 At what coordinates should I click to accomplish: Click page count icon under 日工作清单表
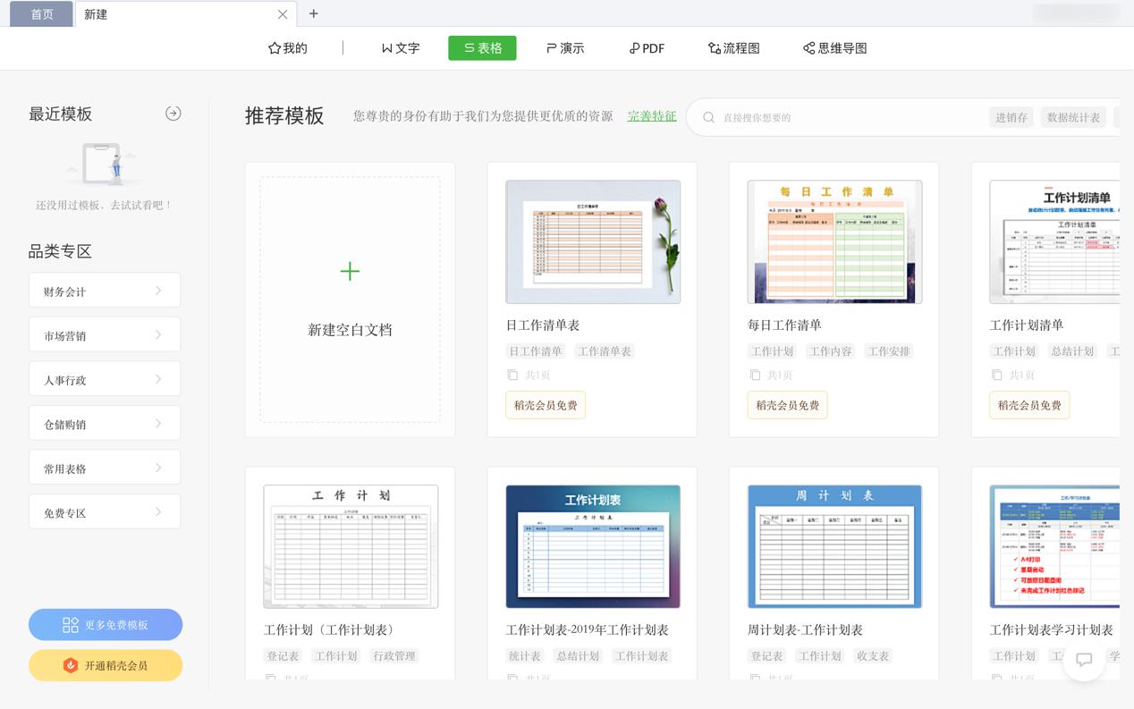(x=512, y=375)
